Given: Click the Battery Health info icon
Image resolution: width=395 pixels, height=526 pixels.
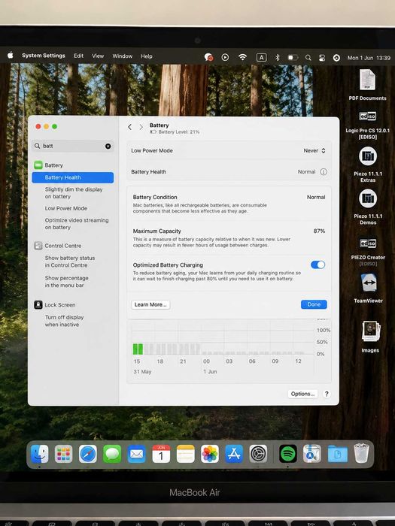Looking at the screenshot, I should pos(324,172).
